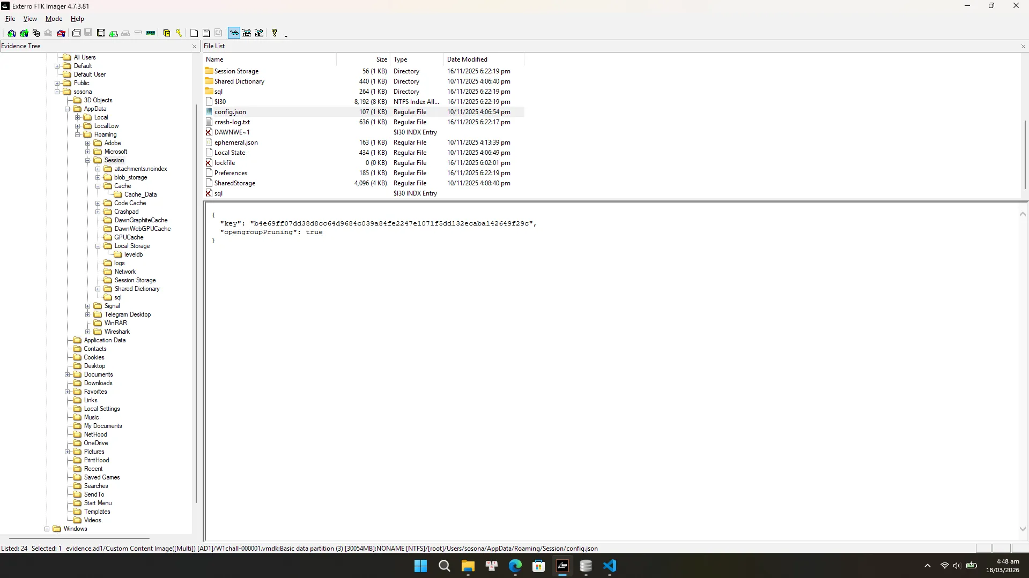Screen dimensions: 1029x578
Task: Click Evidence Tree vertical scrollbar
Action: (x=196, y=303)
